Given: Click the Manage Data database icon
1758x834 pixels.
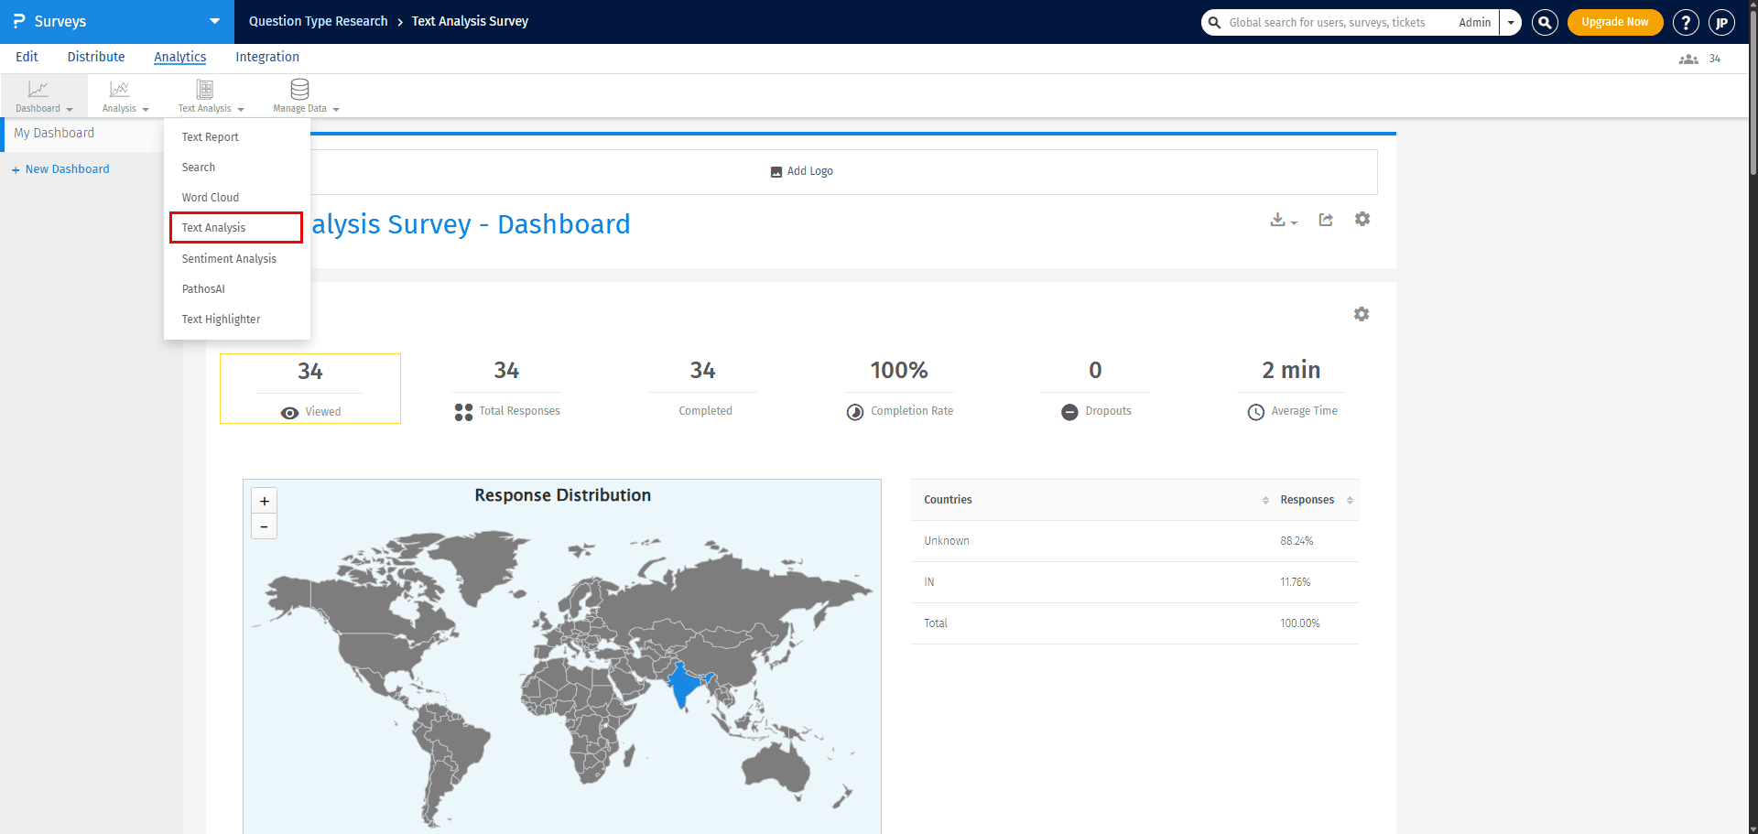Looking at the screenshot, I should point(299,90).
